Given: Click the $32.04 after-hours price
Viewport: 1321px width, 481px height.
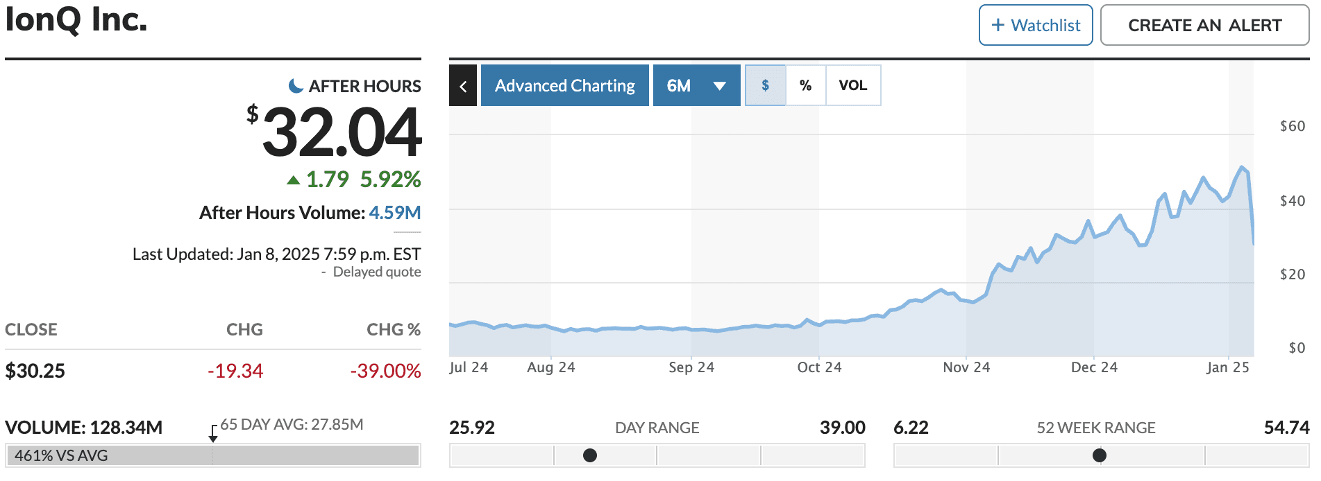Looking at the screenshot, I should tap(342, 132).
